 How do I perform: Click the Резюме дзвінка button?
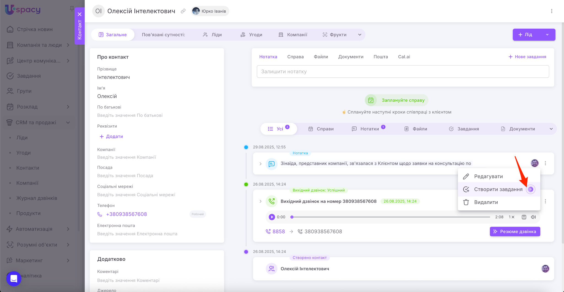point(515,231)
